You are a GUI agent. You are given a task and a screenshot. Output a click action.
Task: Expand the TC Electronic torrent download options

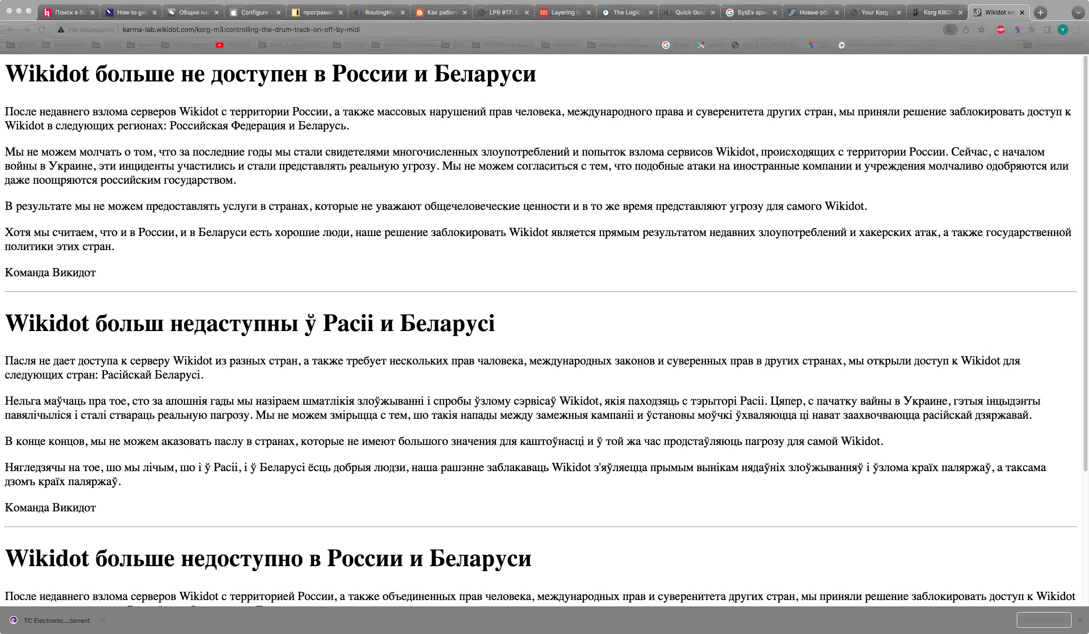point(103,620)
